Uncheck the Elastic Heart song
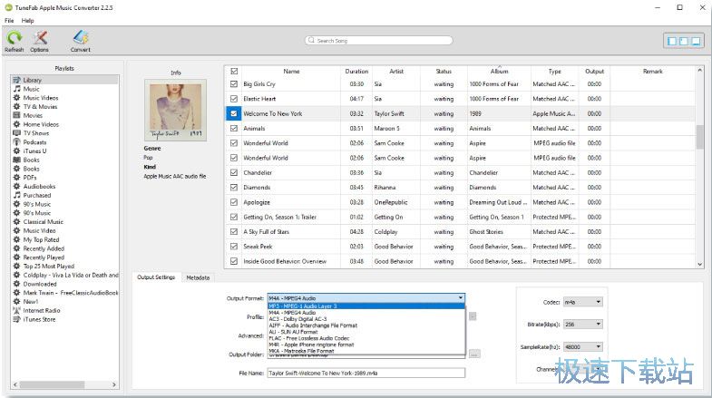This screenshot has width=712, height=398. (234, 99)
